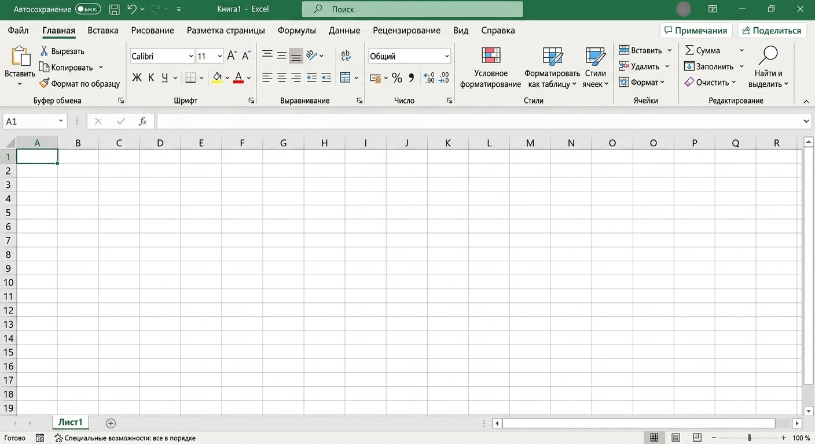Decrease font size with the small A icon
815x444 pixels.
pyautogui.click(x=246, y=55)
